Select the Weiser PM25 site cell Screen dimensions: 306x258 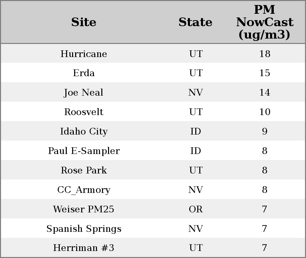pyautogui.click(x=84, y=209)
